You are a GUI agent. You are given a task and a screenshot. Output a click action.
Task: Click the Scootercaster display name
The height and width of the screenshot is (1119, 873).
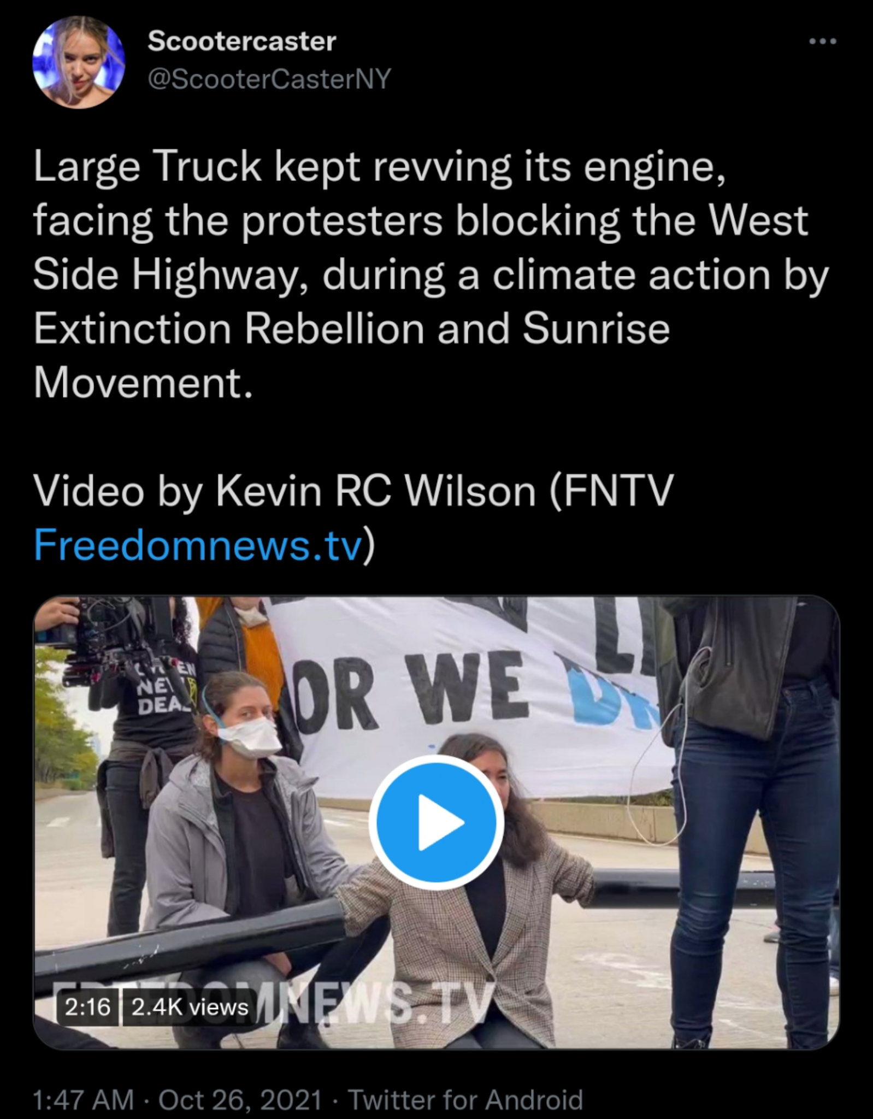coord(241,41)
